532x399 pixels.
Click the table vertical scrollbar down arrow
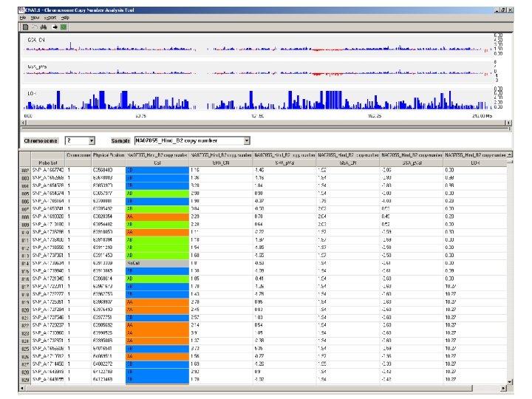tap(510, 382)
